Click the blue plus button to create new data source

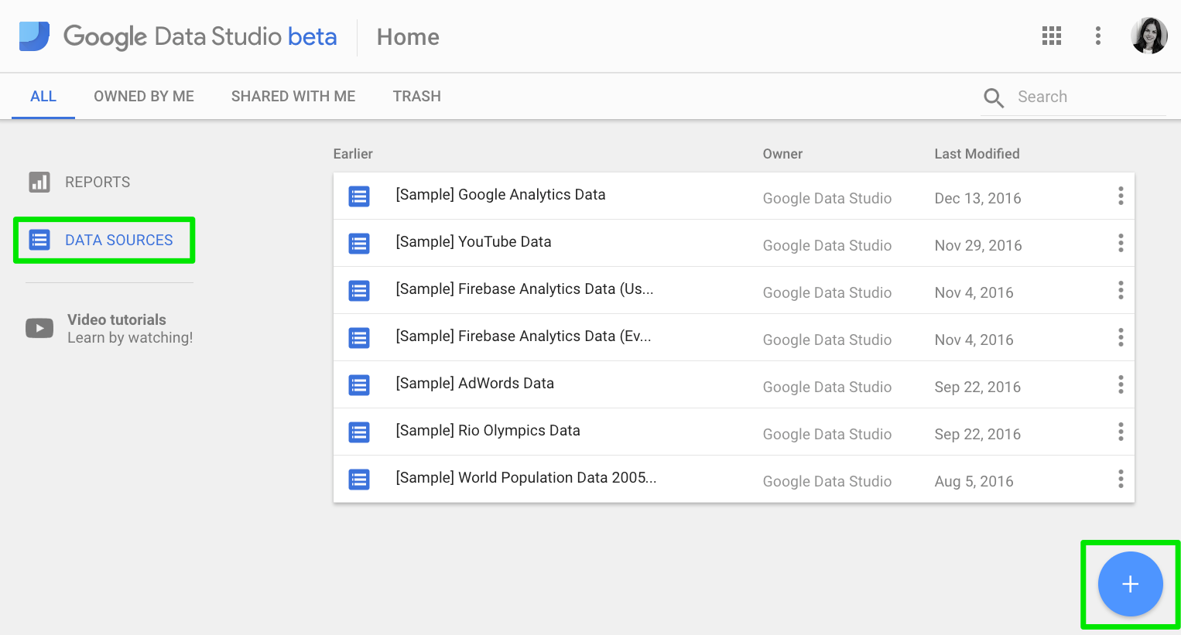click(x=1131, y=584)
